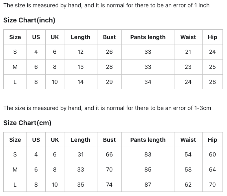
Task: Click Length value 35 in cm table
Action: coord(81,185)
